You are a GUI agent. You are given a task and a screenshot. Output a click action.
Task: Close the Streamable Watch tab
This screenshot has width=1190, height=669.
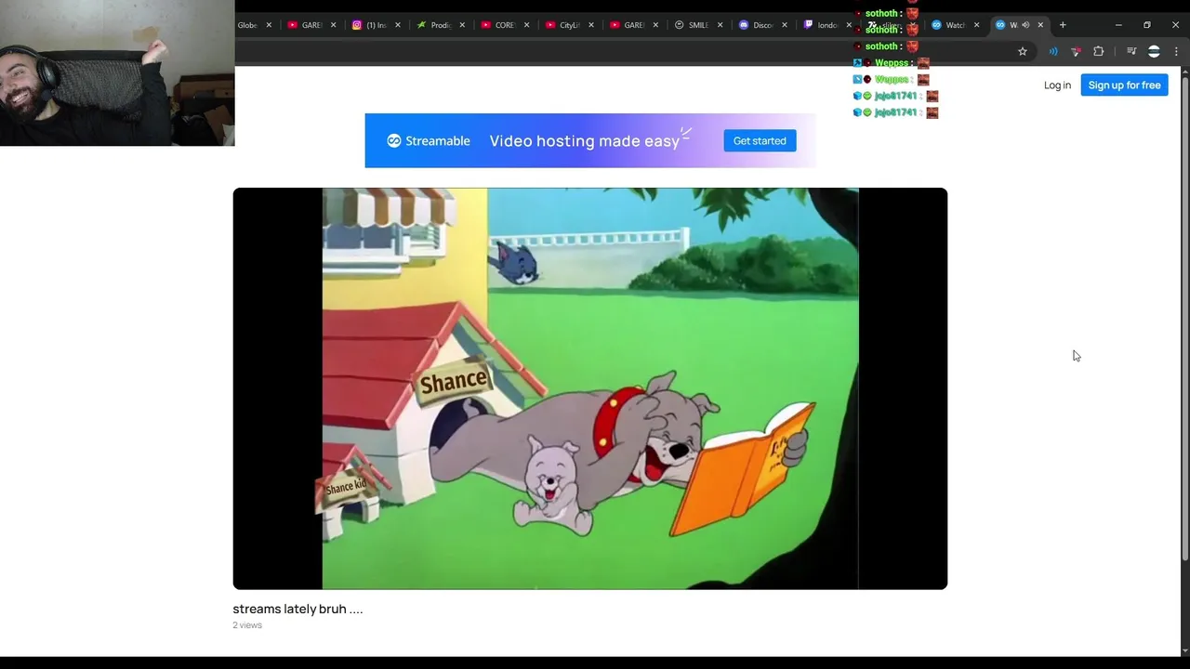(976, 25)
